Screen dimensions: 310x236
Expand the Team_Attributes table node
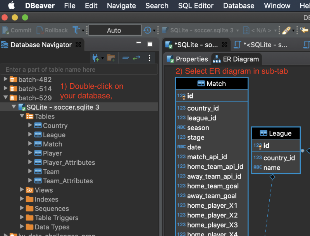click(30, 181)
